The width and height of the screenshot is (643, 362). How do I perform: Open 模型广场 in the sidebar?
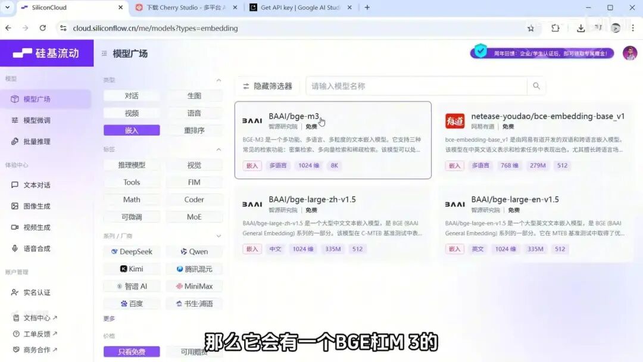point(45,99)
